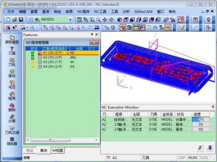Expand the A3 (3X) (1 P) toolpath
This screenshot has height=162, width=217.
pos(40,62)
